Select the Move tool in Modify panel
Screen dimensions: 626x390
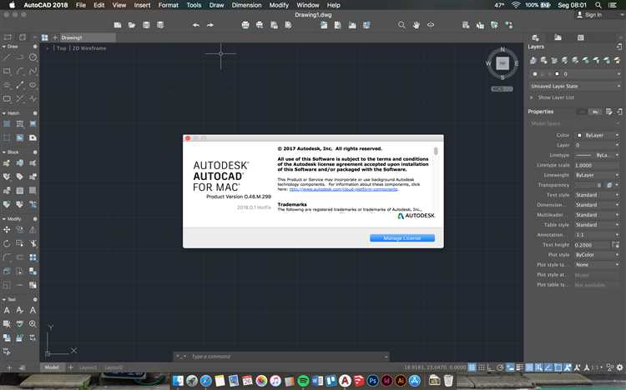tap(7, 230)
